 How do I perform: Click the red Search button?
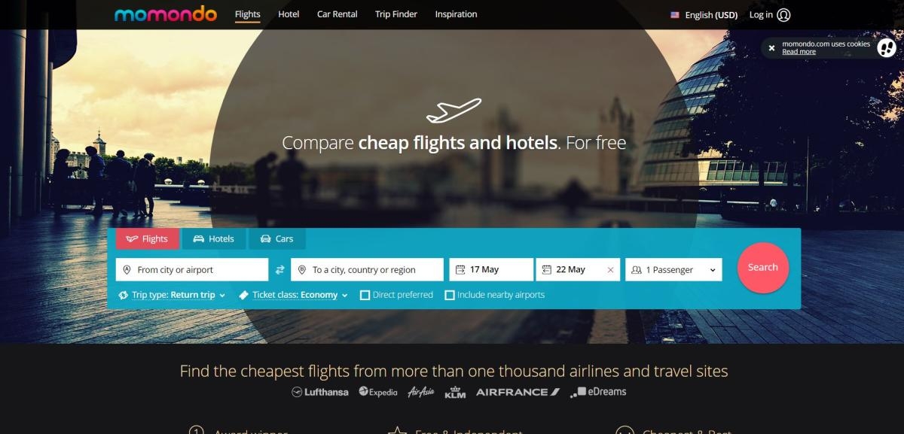[x=763, y=268]
